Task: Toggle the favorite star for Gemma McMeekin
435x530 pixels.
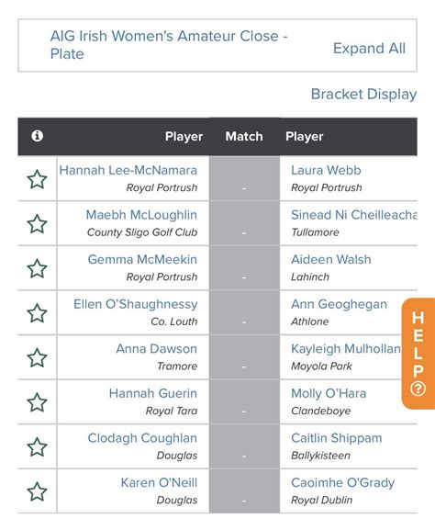Action: click(x=37, y=268)
